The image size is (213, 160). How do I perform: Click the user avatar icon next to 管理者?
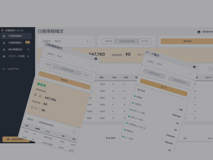pos(199,32)
